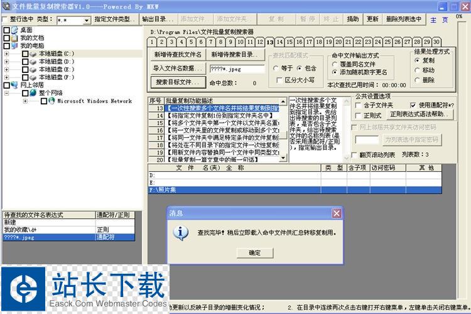Check the box next to 本地磁盘 (F:)
The height and width of the screenshot is (314, 471).
pyautogui.click(x=25, y=77)
